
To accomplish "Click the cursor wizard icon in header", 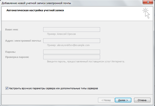I will click(x=146, y=13).
